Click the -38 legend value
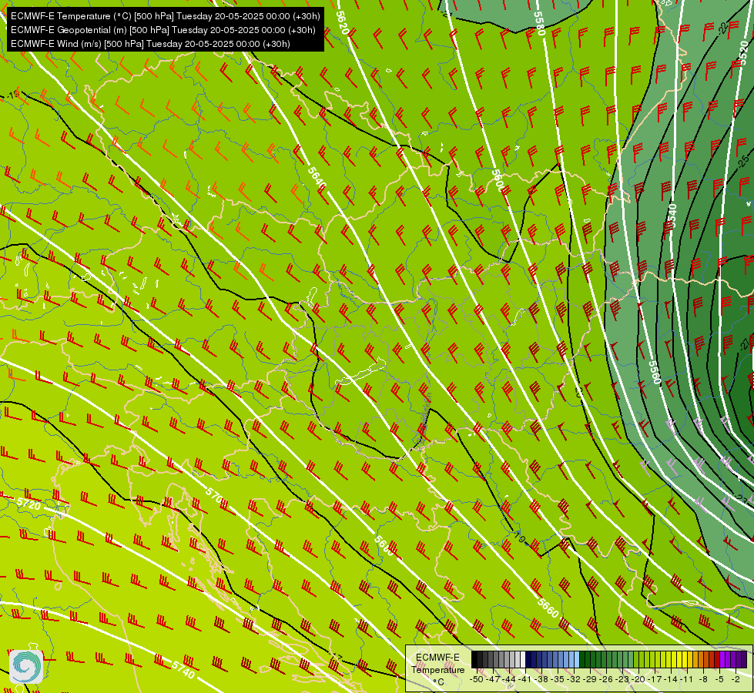The height and width of the screenshot is (693, 754). pyautogui.click(x=542, y=679)
